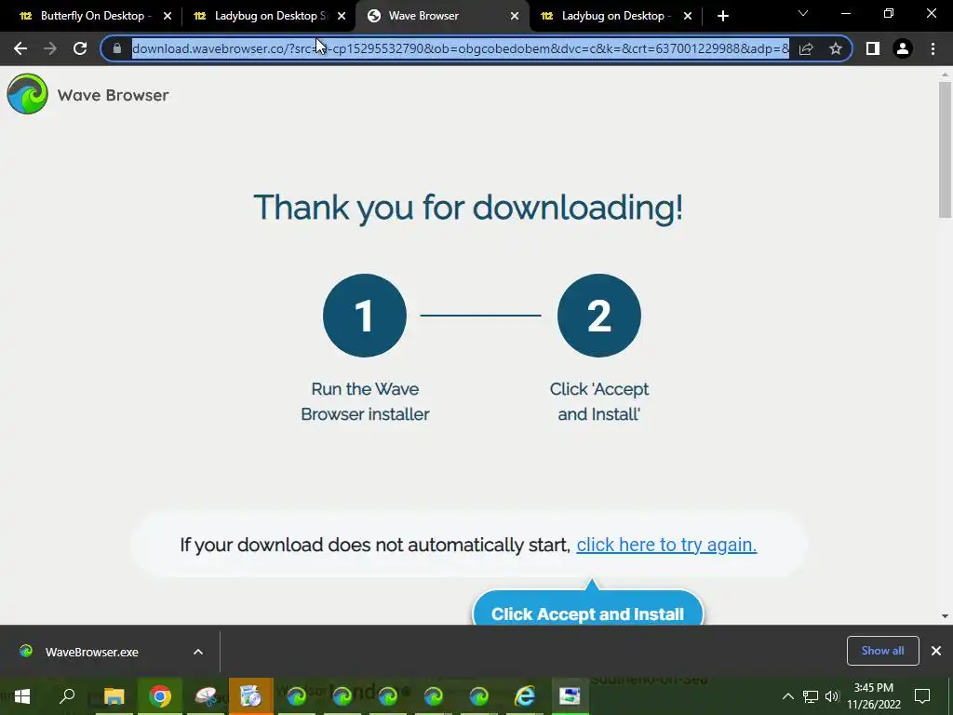Share this page using the share icon
This screenshot has width=953, height=715.
pos(806,48)
